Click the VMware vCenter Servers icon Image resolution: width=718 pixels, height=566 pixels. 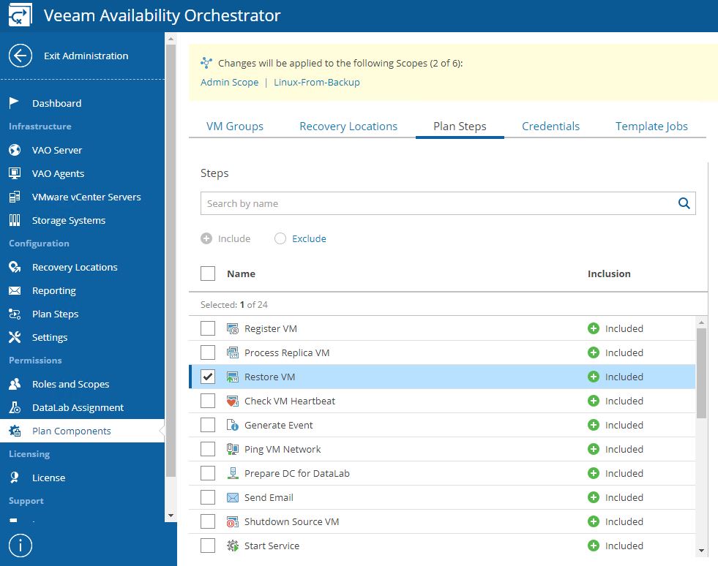point(15,197)
